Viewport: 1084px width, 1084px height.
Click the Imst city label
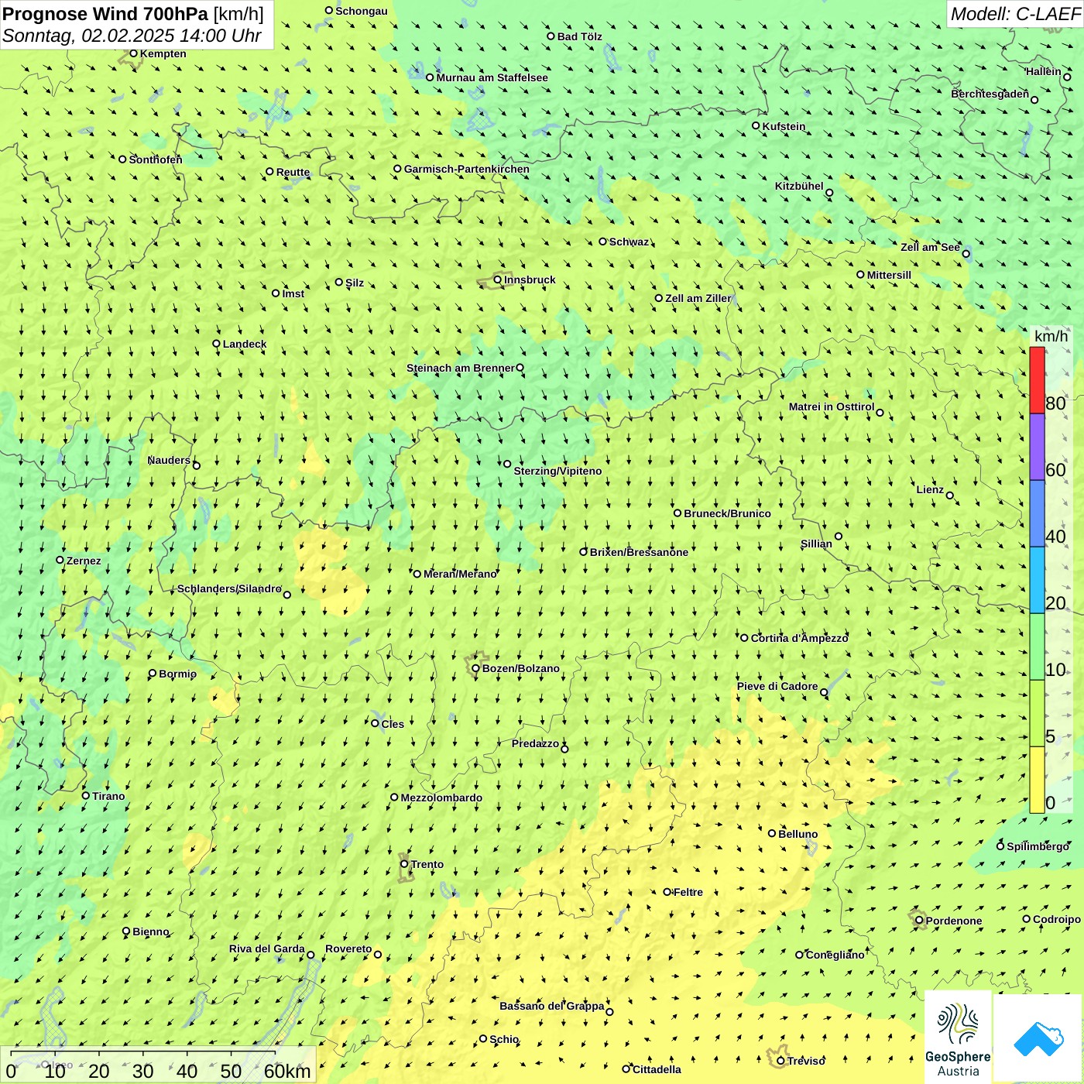[x=293, y=293]
